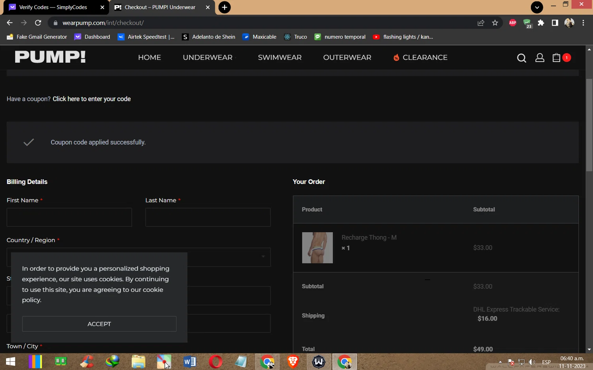Click scrollbar down arrow

[589, 349]
